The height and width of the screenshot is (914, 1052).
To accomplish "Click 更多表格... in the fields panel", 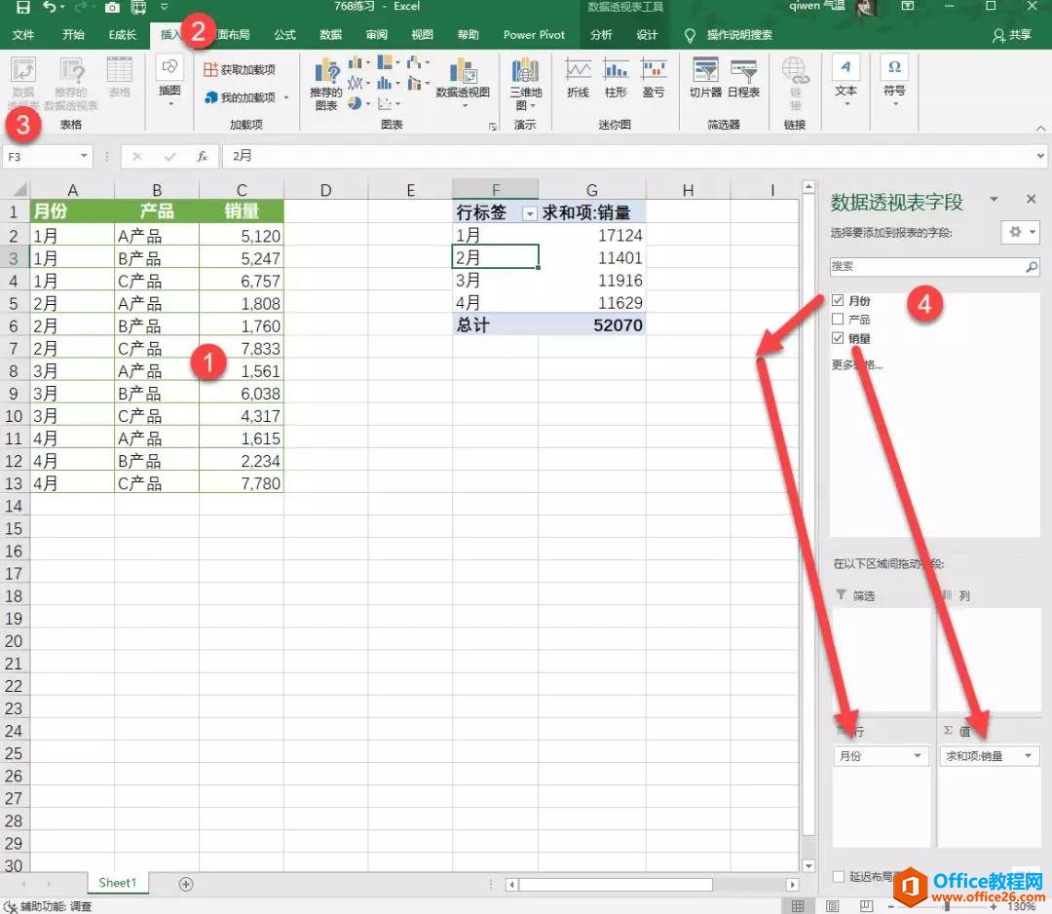I will (857, 364).
